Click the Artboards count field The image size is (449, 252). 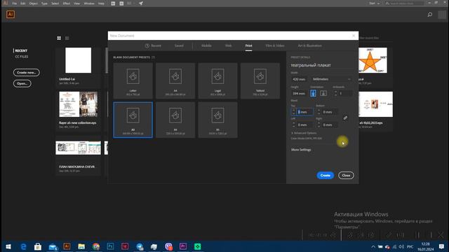[x=345, y=93]
